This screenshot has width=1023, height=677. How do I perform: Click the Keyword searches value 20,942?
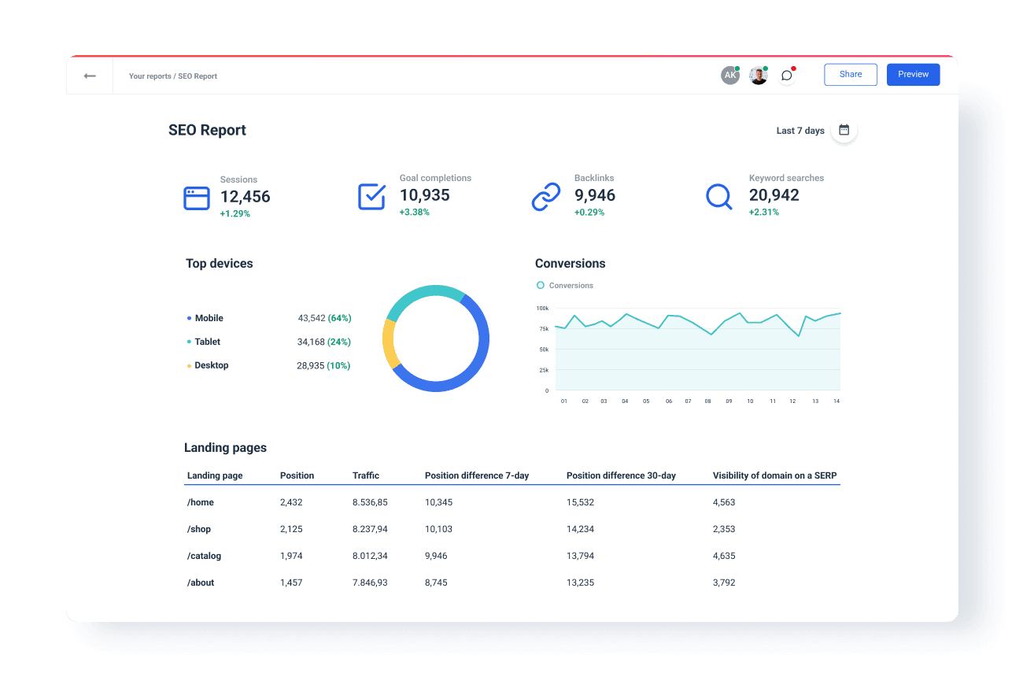pyautogui.click(x=774, y=195)
